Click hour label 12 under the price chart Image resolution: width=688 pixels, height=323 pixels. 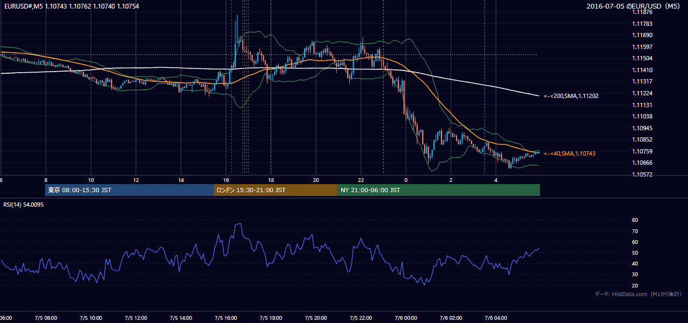[x=136, y=180]
